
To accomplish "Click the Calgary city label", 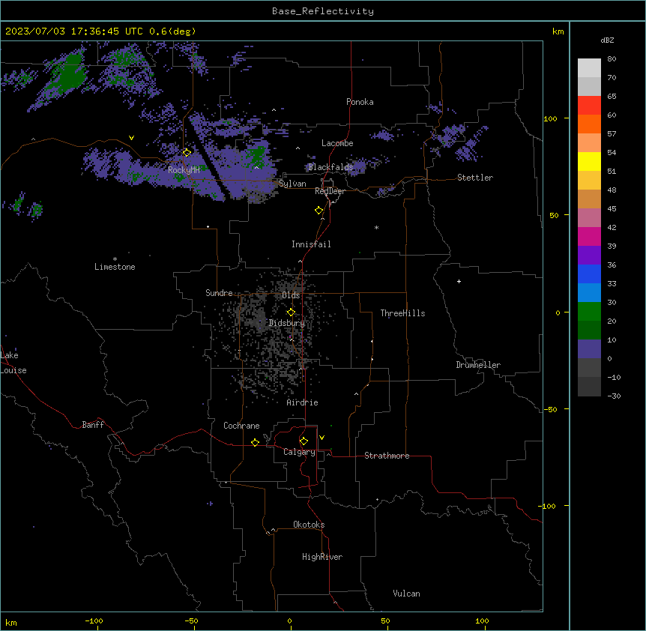I will [x=299, y=452].
